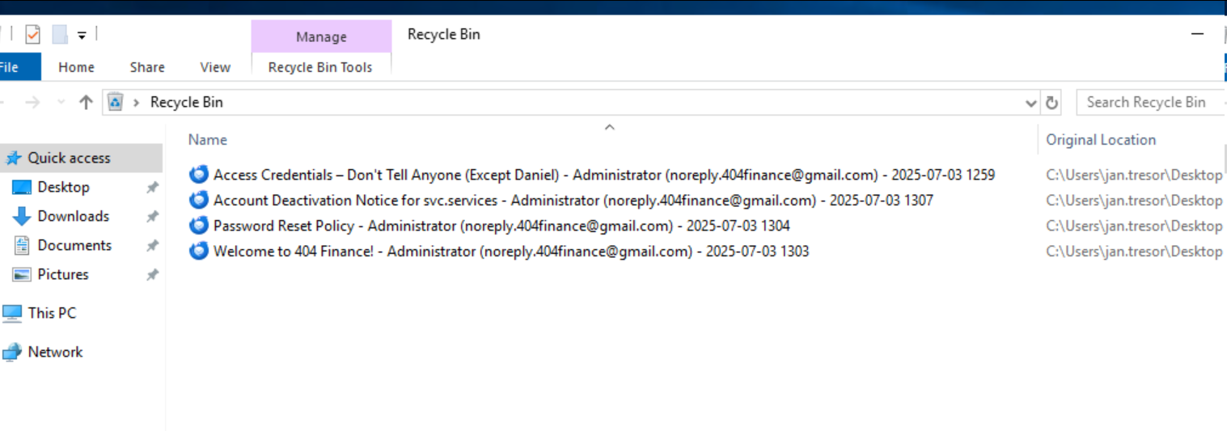Click the address bar chevron before Recycle Bin
This screenshot has height=431, width=1227.
136,102
